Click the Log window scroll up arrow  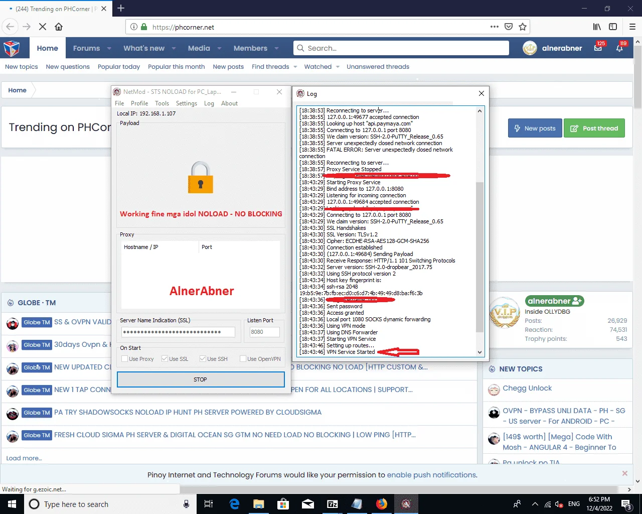tap(479, 111)
